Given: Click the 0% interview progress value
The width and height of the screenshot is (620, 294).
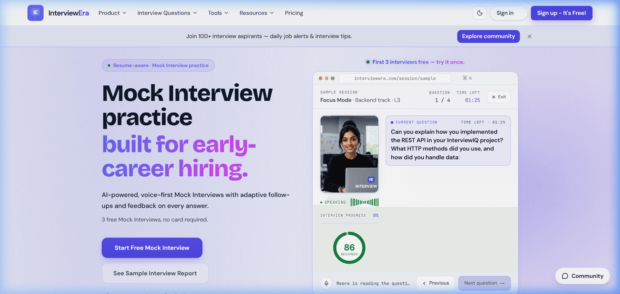Looking at the screenshot, I should point(376,215).
